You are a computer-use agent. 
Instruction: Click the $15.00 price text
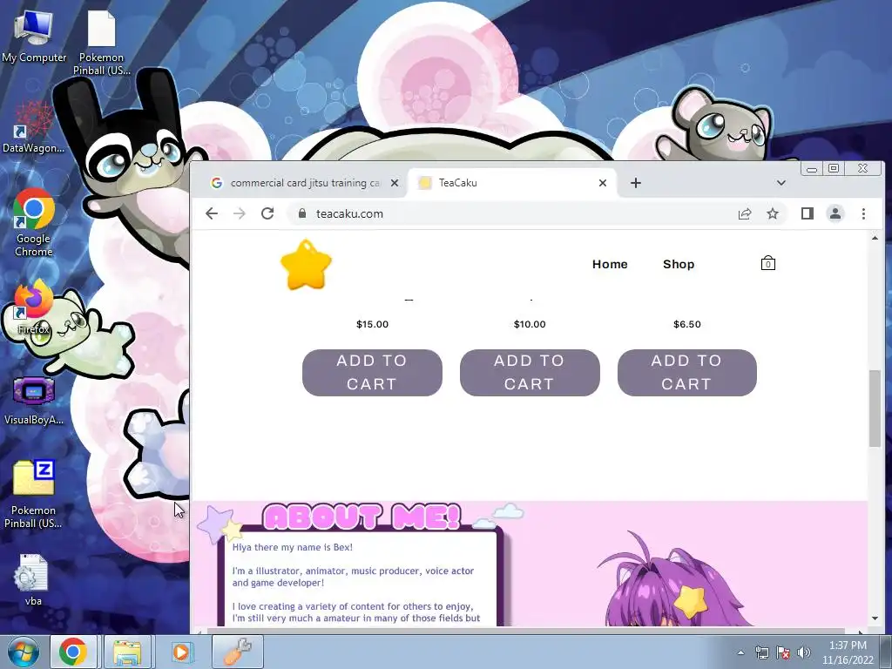[x=373, y=324]
